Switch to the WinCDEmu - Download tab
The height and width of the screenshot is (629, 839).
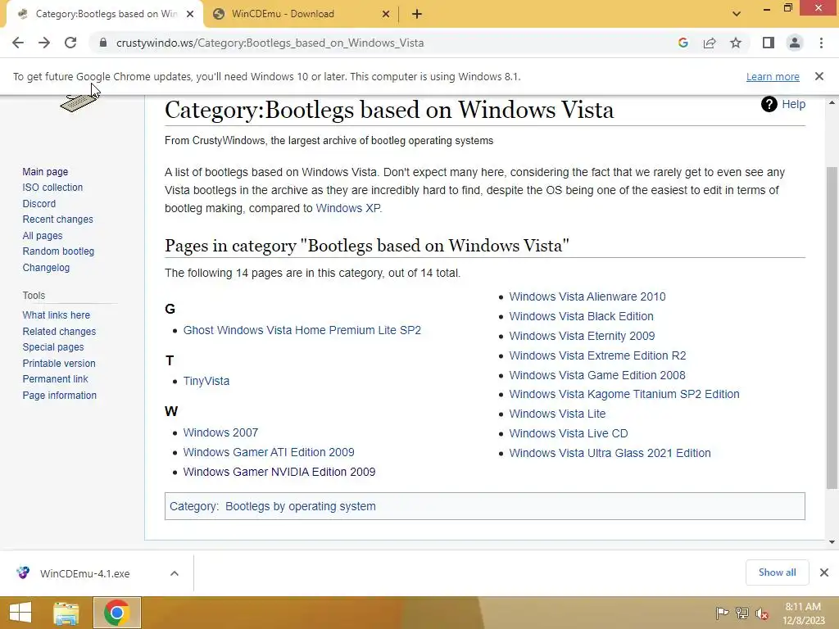pyautogui.click(x=302, y=14)
